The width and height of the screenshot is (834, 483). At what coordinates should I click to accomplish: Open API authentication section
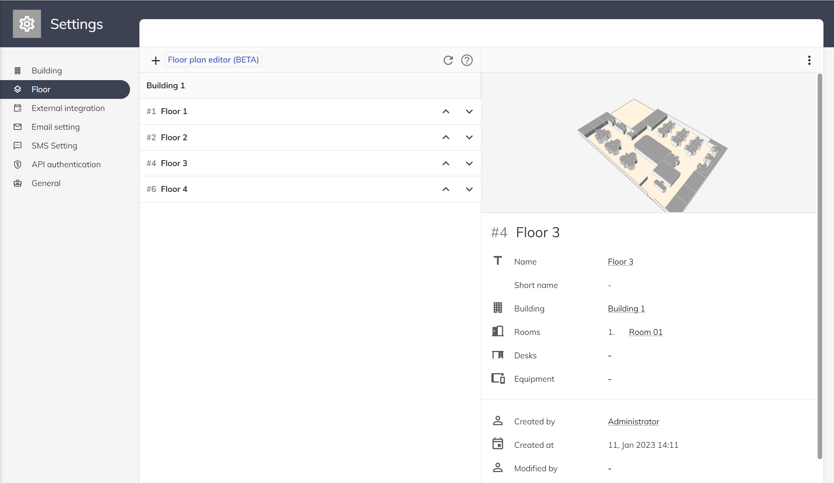(x=66, y=165)
